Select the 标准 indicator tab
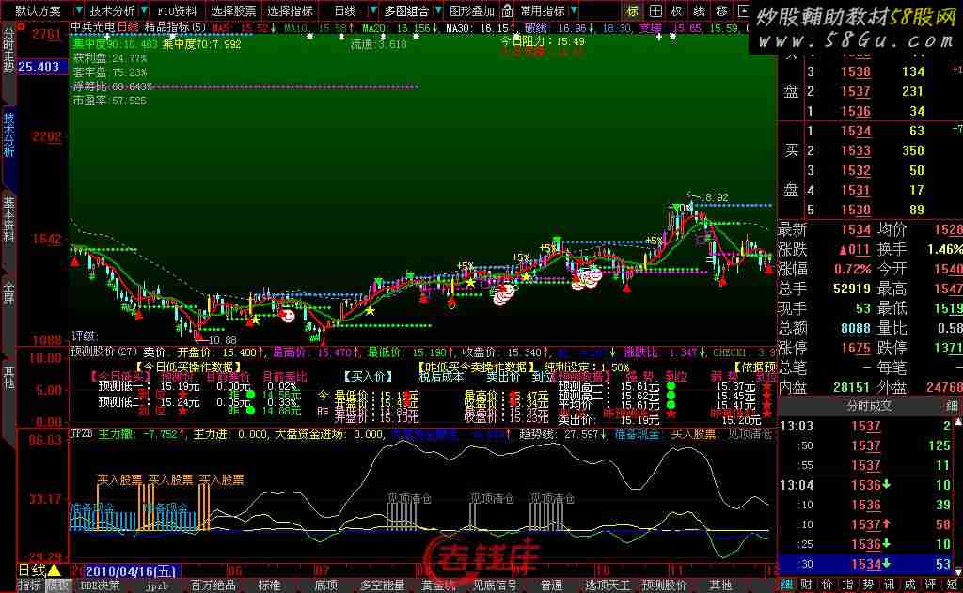Viewport: 963px width, 593px height. point(270,585)
